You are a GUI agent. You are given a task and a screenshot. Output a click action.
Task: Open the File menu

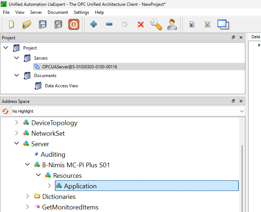click(x=6, y=12)
